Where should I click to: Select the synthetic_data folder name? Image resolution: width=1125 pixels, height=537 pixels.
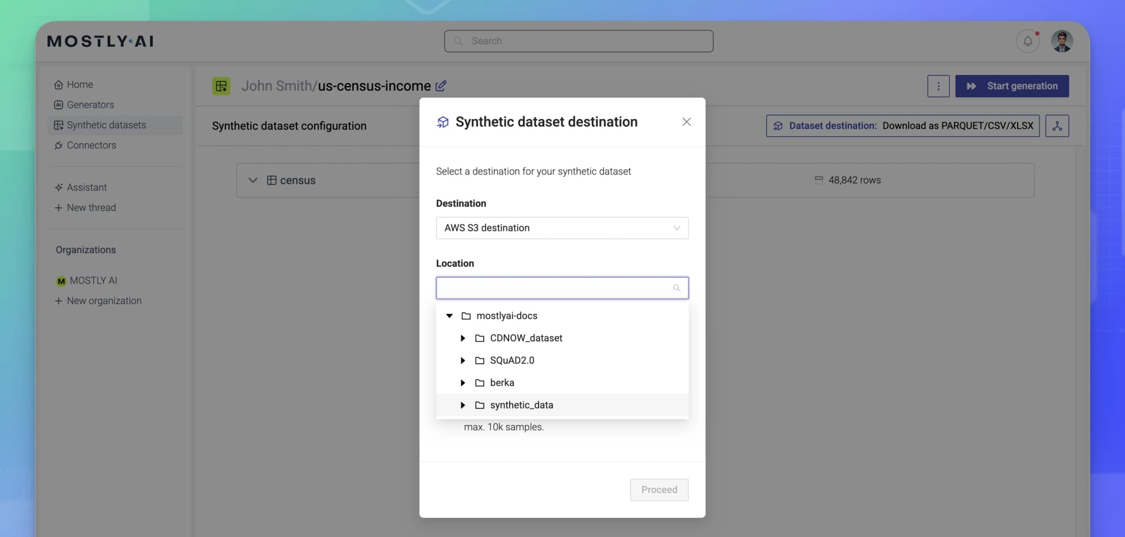pyautogui.click(x=521, y=405)
